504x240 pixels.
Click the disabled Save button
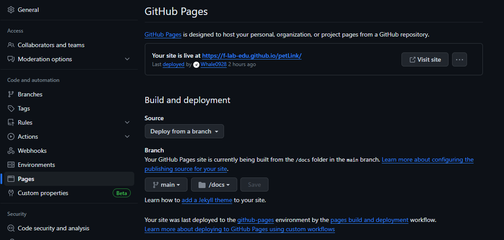tap(254, 185)
